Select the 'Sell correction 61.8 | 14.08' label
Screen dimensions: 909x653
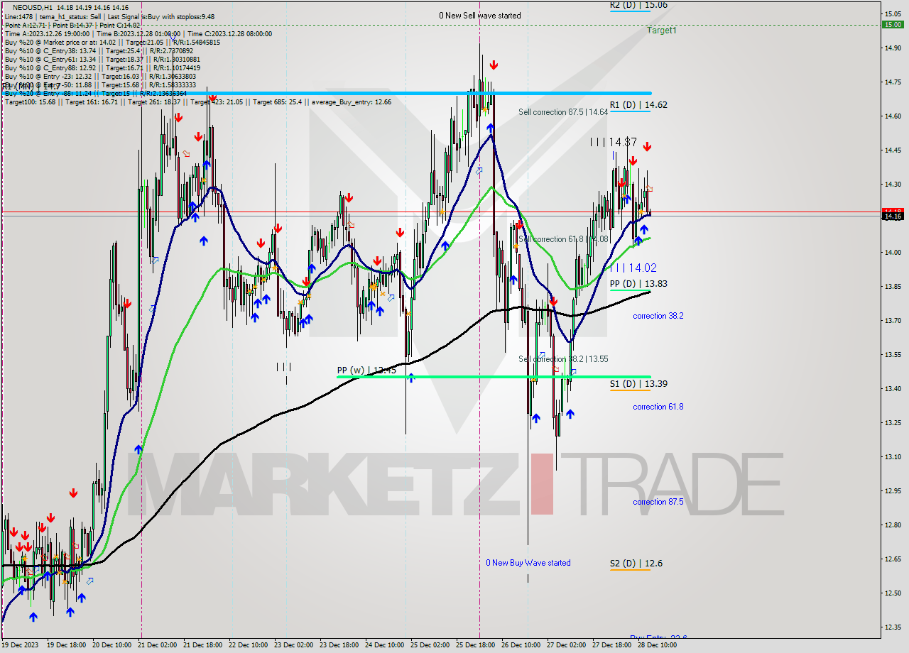tap(564, 239)
